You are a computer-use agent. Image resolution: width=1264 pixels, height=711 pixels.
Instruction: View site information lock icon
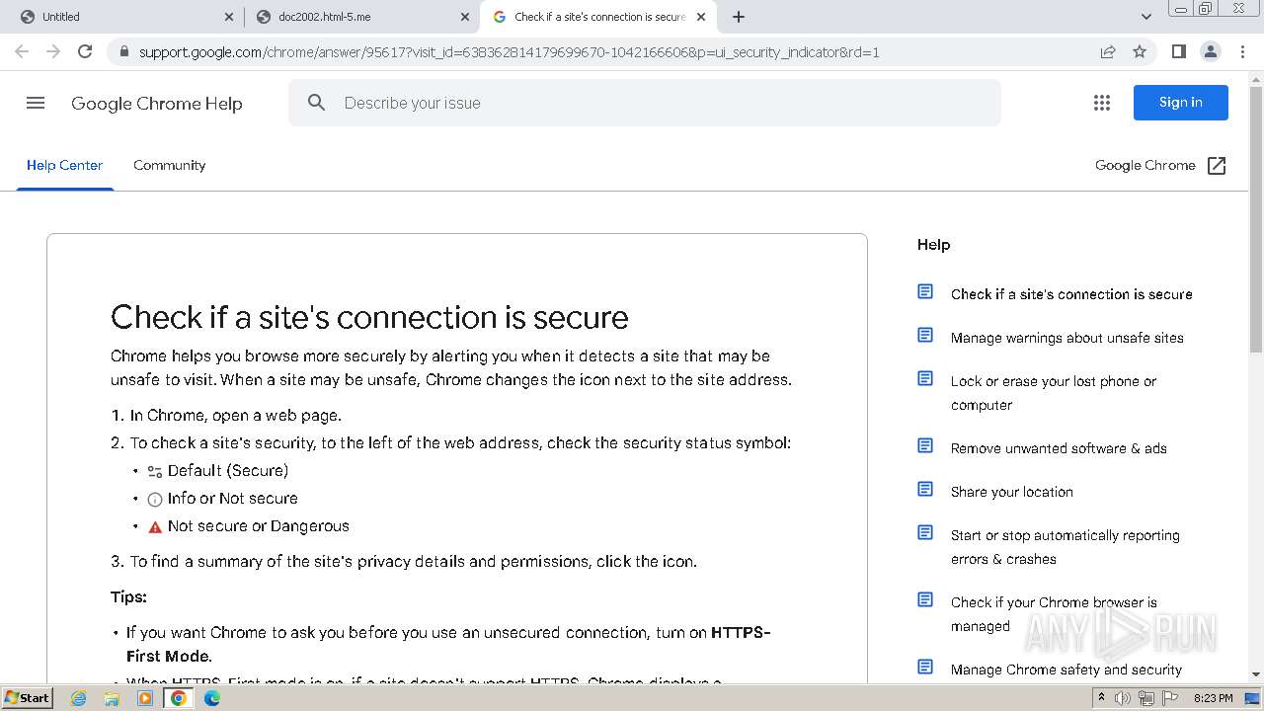click(123, 52)
